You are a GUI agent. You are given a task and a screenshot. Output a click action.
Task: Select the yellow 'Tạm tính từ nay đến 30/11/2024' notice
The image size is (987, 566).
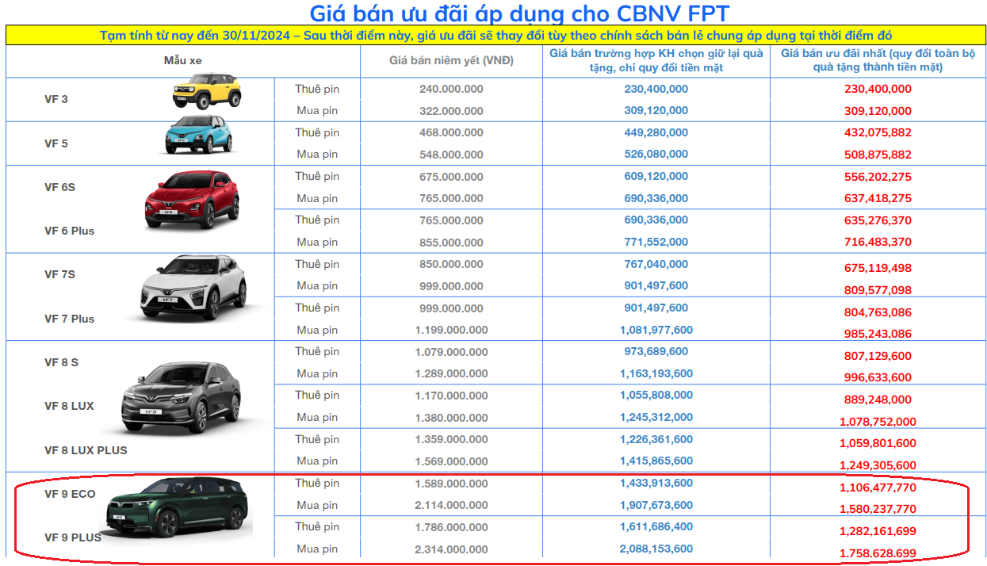point(496,36)
